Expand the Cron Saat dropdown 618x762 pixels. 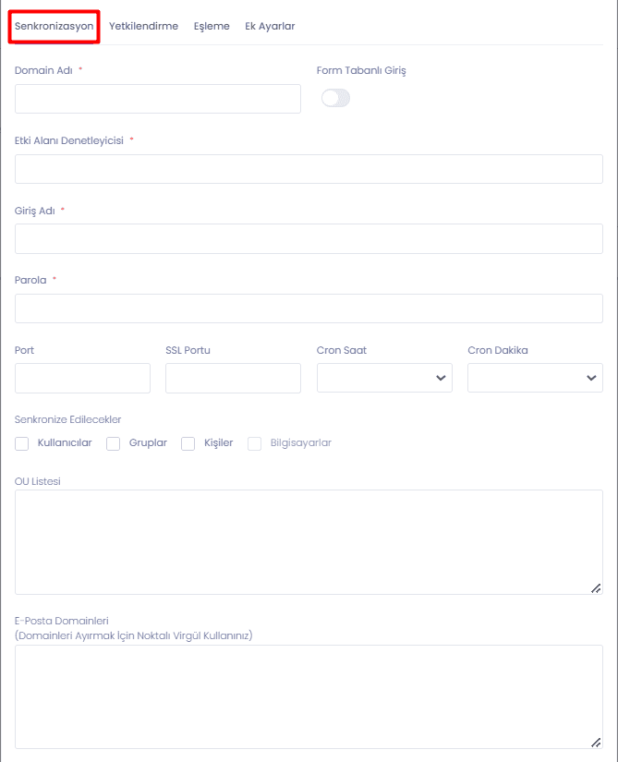tap(384, 378)
